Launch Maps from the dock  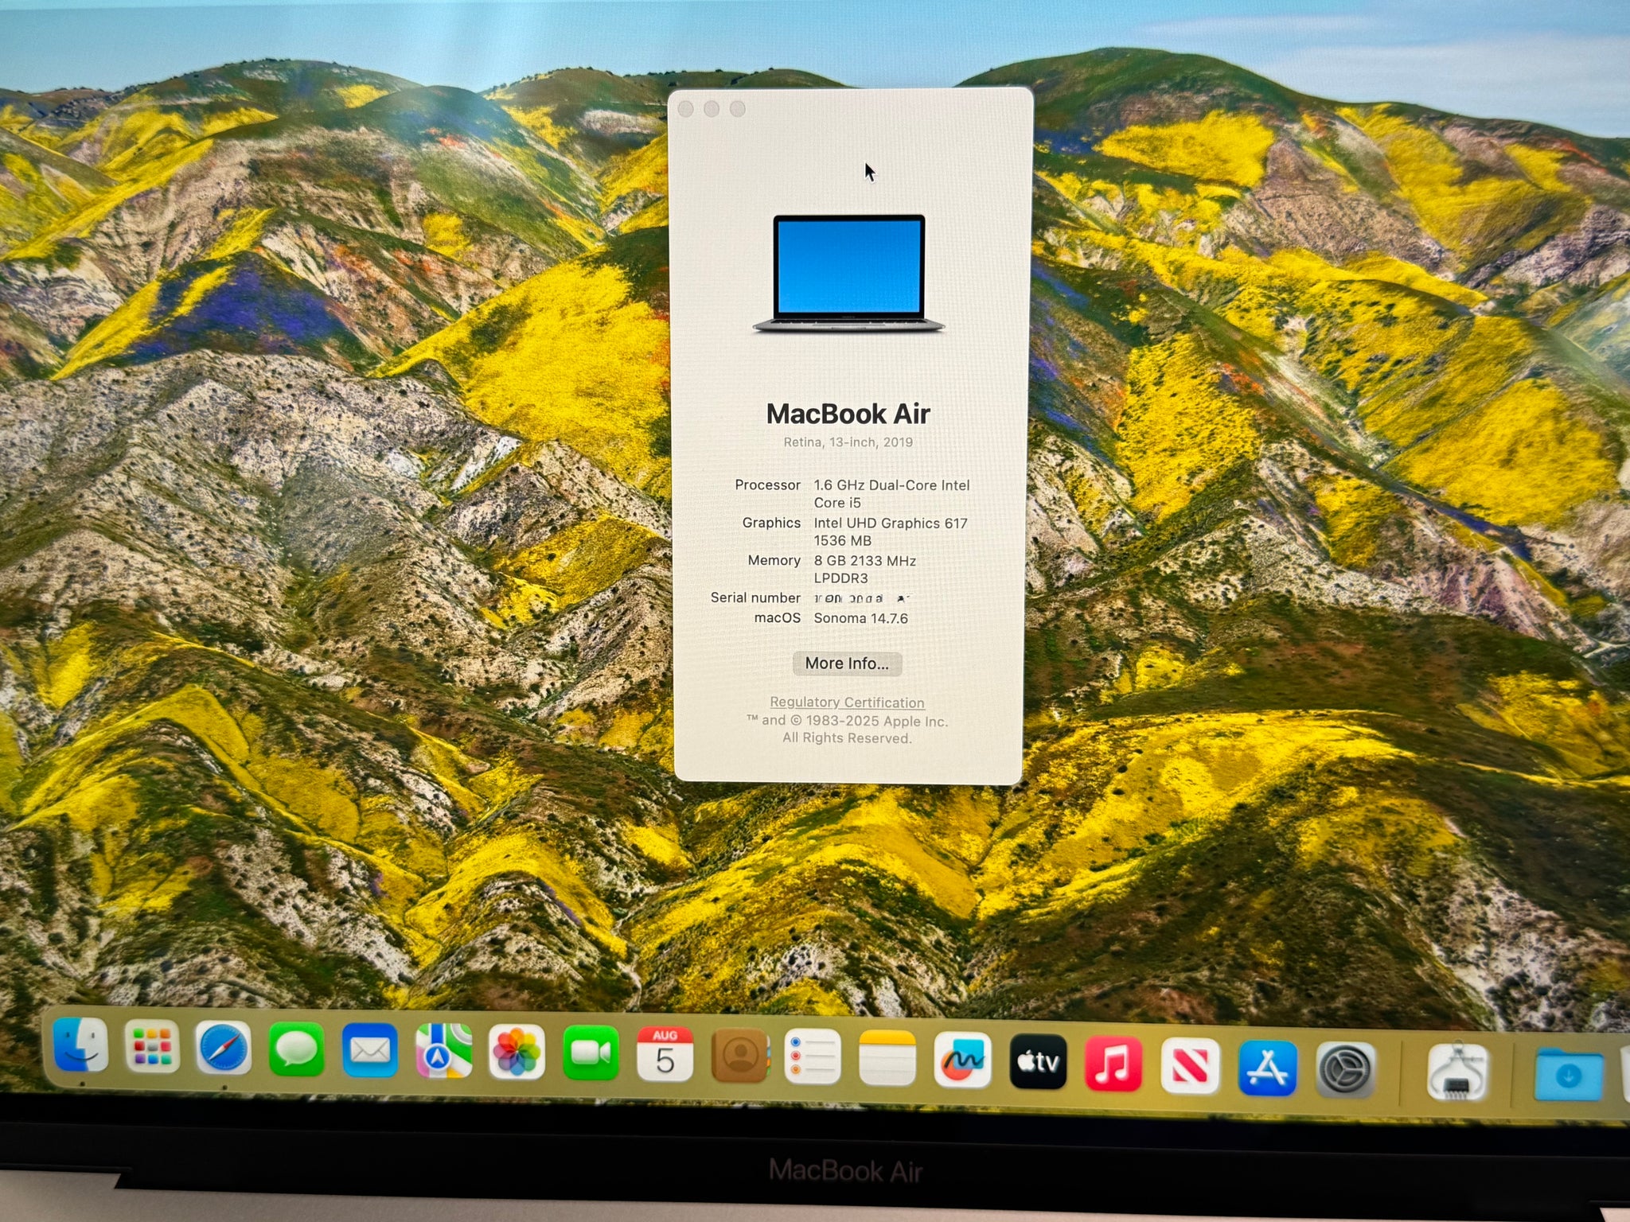(443, 1051)
